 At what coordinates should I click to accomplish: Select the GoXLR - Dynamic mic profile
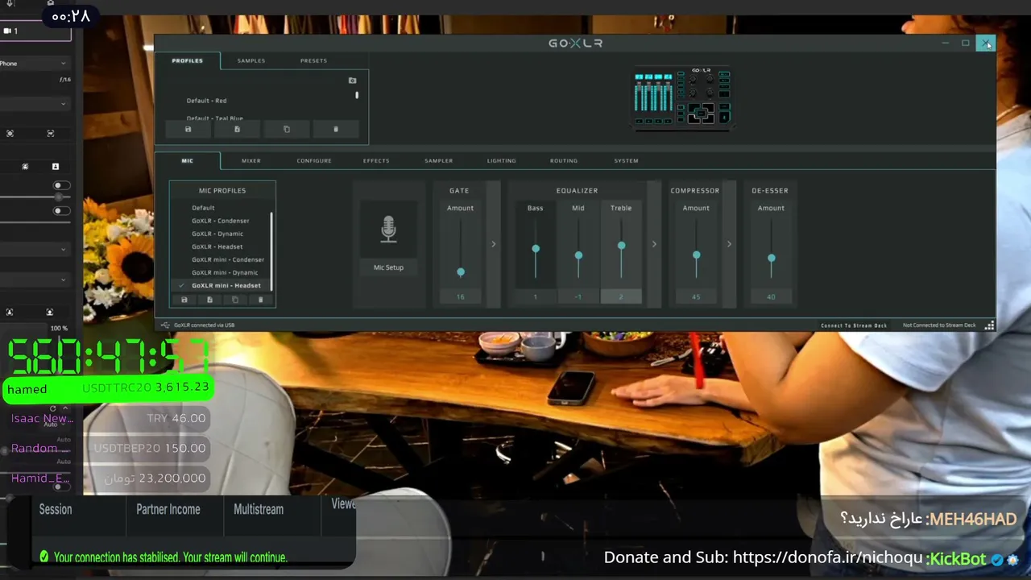click(217, 234)
